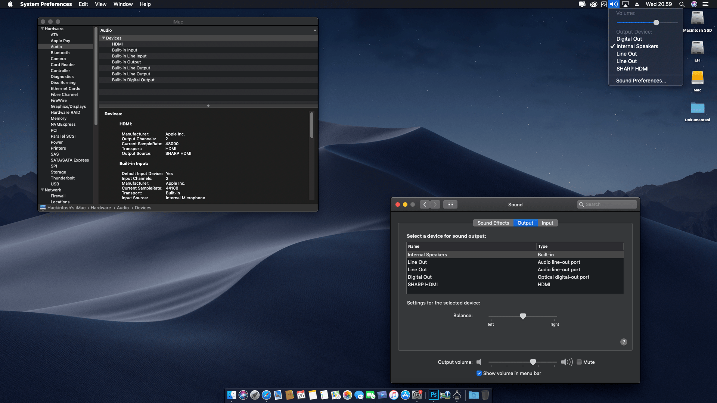Open Spotlight search magnifier in menu bar
717x403 pixels.
coord(682,4)
